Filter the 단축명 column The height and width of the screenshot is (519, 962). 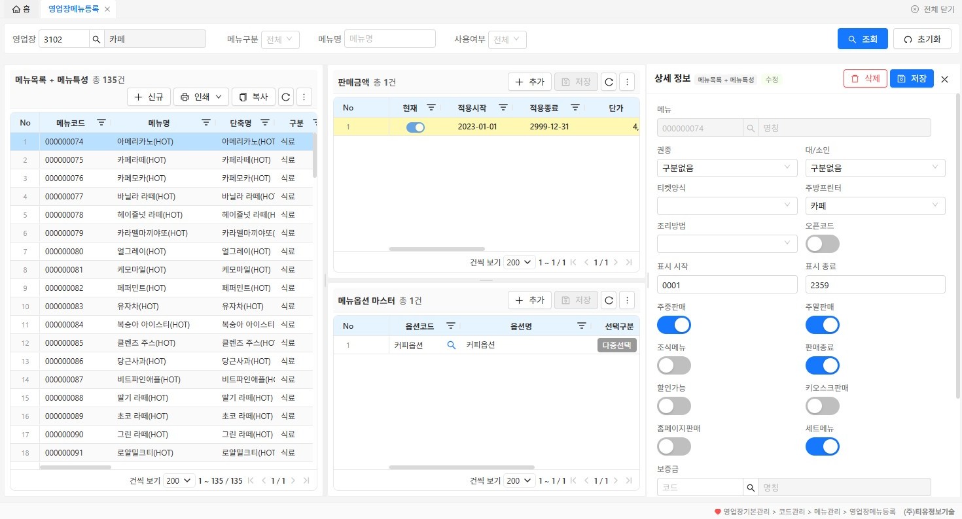265,122
